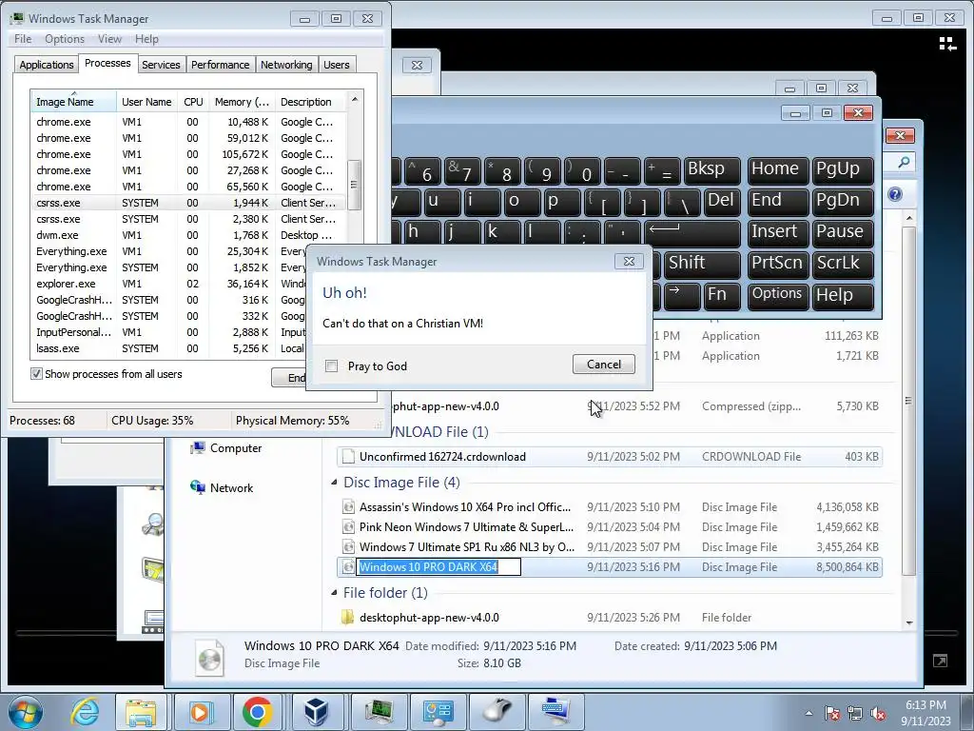Screen dimensions: 974x731
Task: Click Options key on on-screen keyboard
Action: (778, 295)
